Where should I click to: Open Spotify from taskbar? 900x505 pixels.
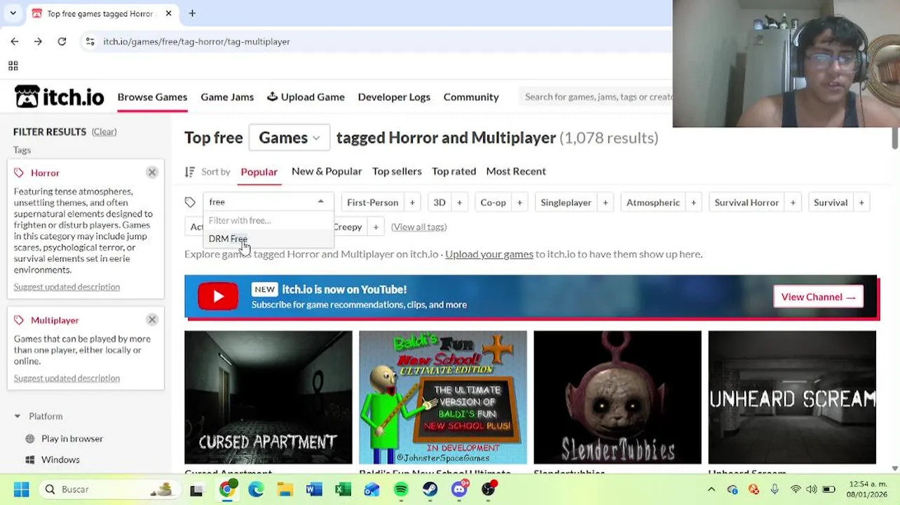(x=401, y=489)
